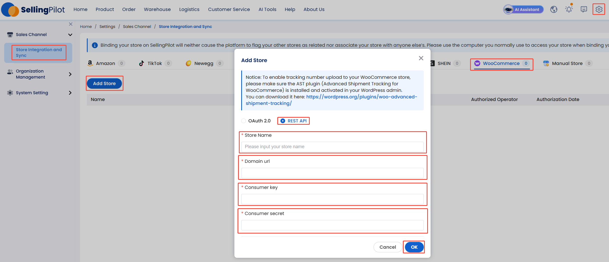Click the Add Store dialog title
The image size is (609, 262).
254,60
